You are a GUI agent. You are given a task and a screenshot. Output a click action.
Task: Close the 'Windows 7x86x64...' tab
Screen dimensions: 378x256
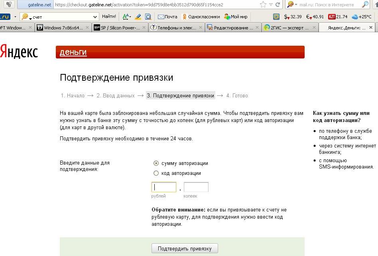pos(87,27)
